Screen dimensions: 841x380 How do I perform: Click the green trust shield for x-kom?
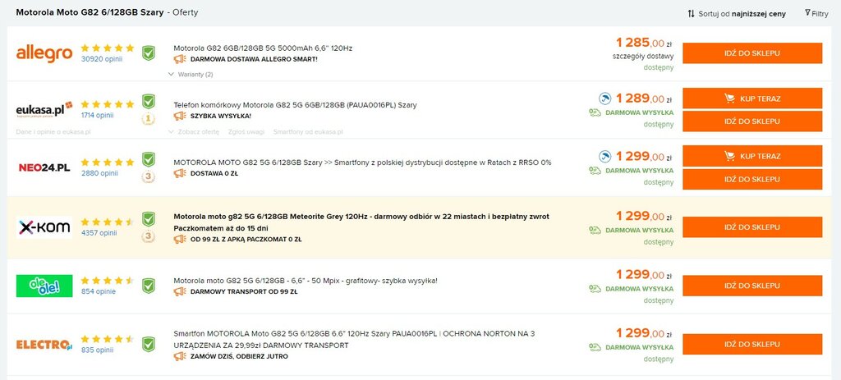tap(149, 218)
